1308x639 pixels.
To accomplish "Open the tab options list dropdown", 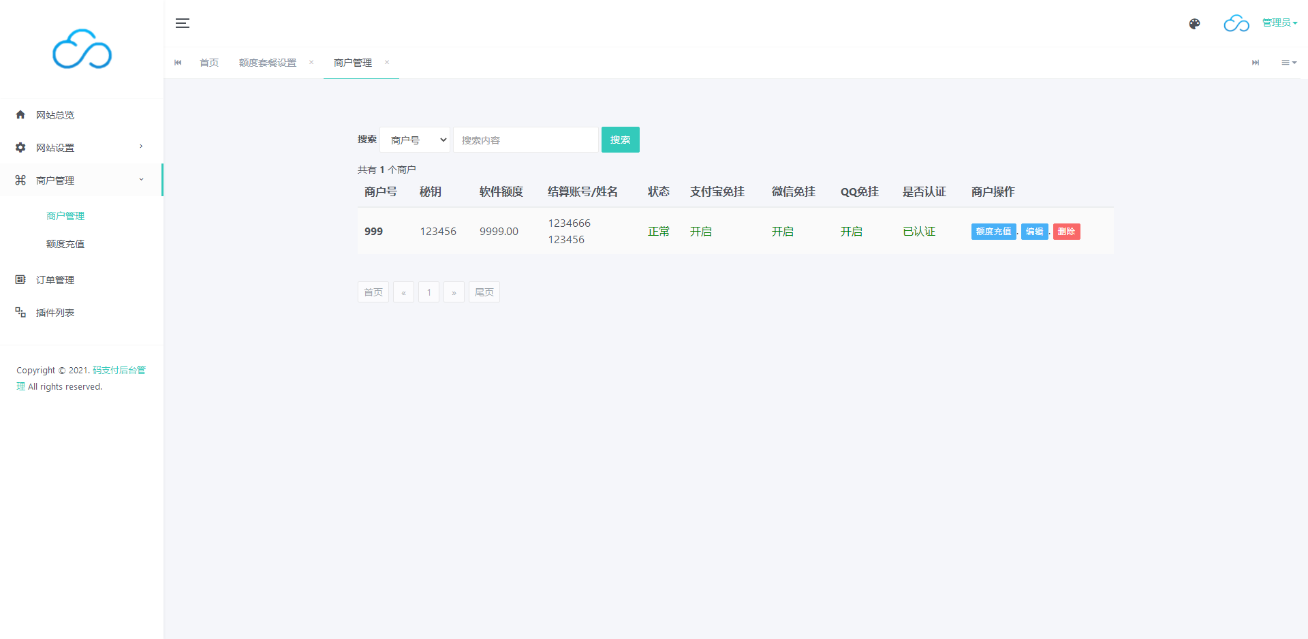I will tap(1288, 63).
